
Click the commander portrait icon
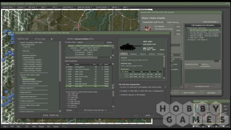[148, 28]
